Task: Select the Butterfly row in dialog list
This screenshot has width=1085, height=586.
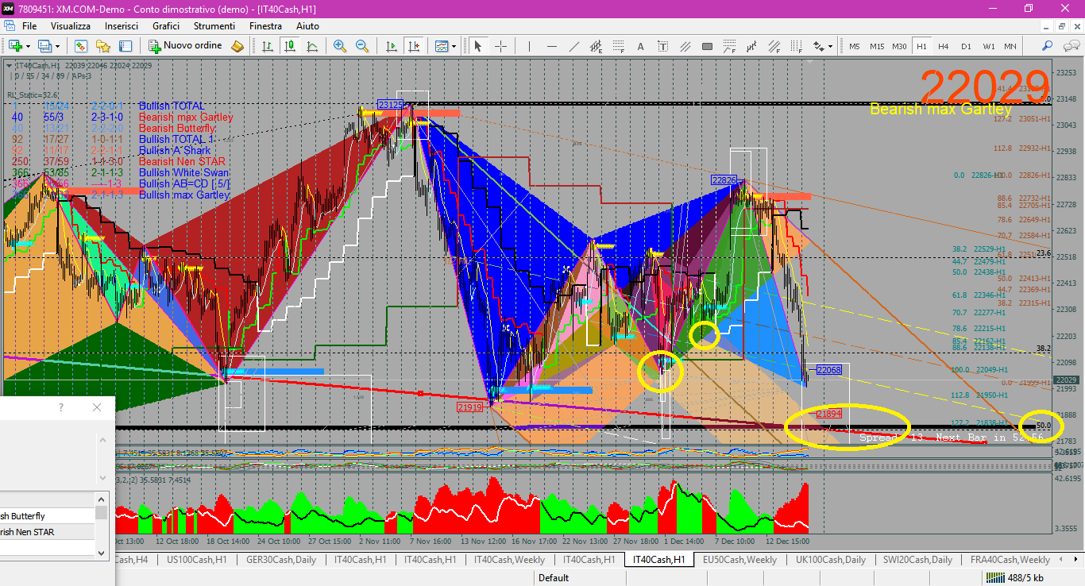Action: point(47,516)
